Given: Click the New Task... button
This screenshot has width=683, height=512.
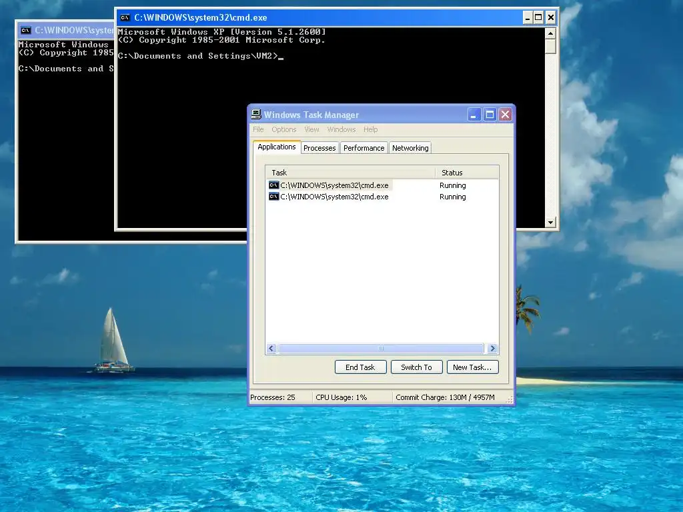Looking at the screenshot, I should coord(473,367).
